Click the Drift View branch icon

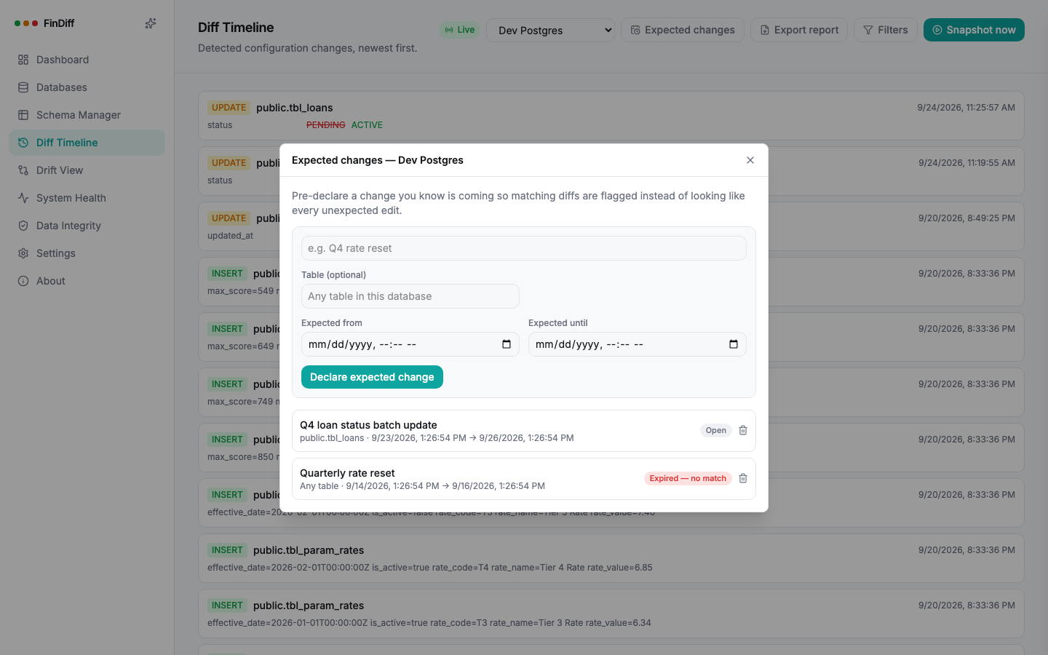tap(23, 170)
